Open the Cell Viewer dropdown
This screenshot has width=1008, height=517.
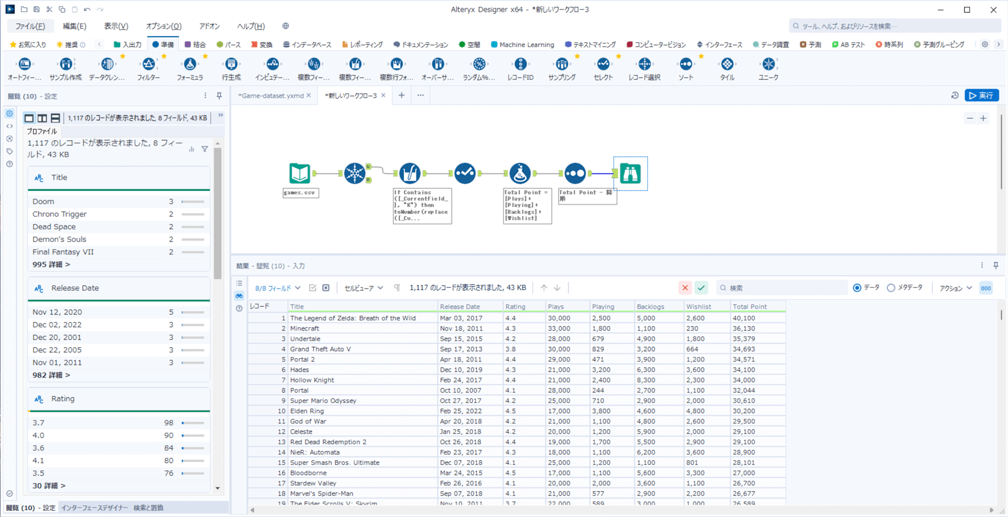point(364,288)
